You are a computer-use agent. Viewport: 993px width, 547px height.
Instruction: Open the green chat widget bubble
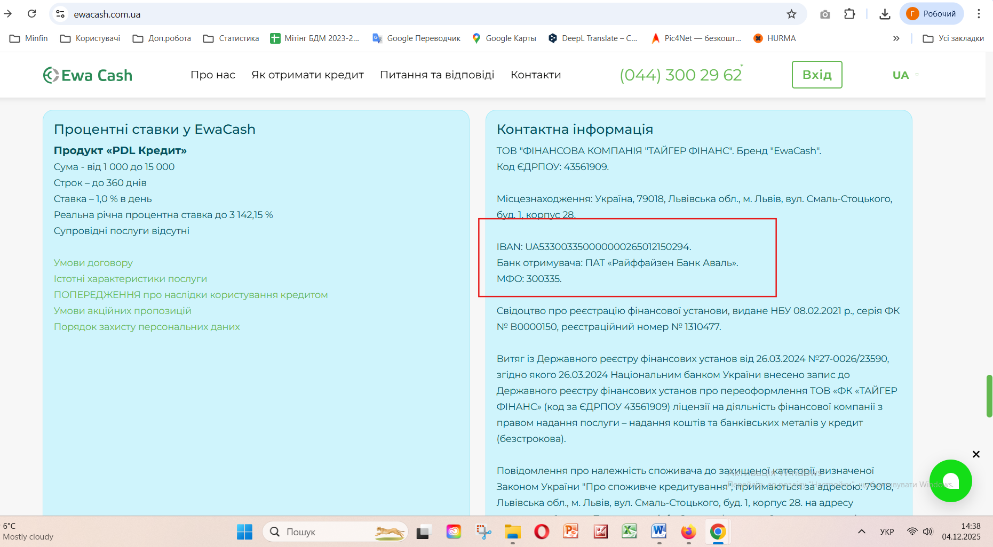[x=950, y=481]
